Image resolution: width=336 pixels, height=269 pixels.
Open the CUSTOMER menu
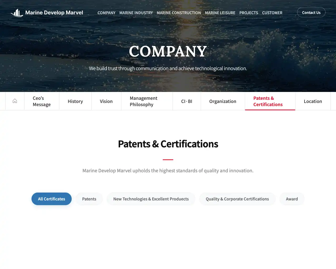[272, 13]
